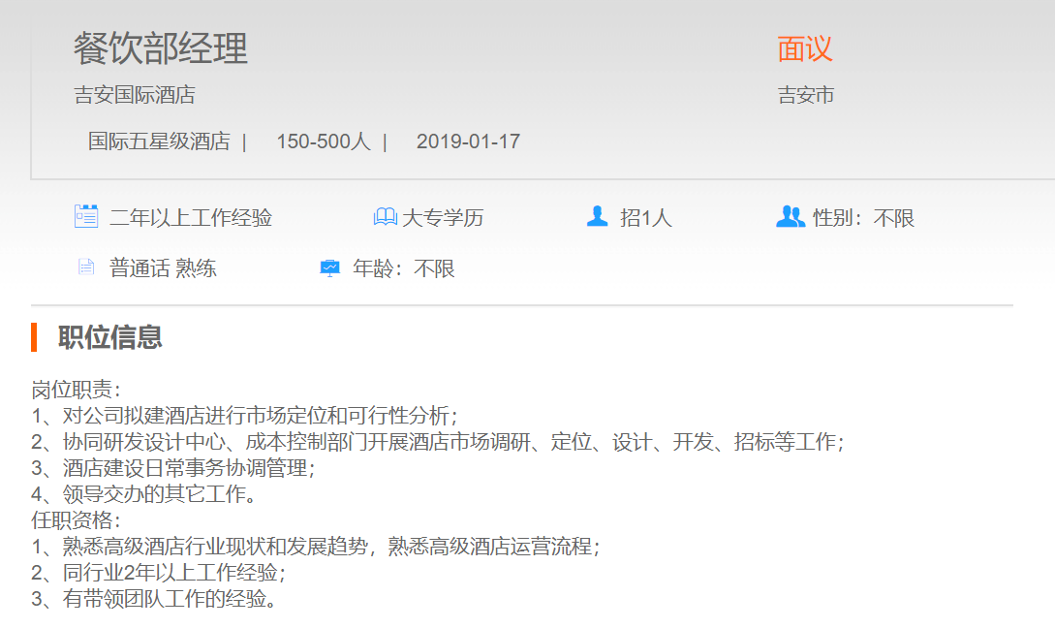Click the 职位信息 section heading

point(110,337)
